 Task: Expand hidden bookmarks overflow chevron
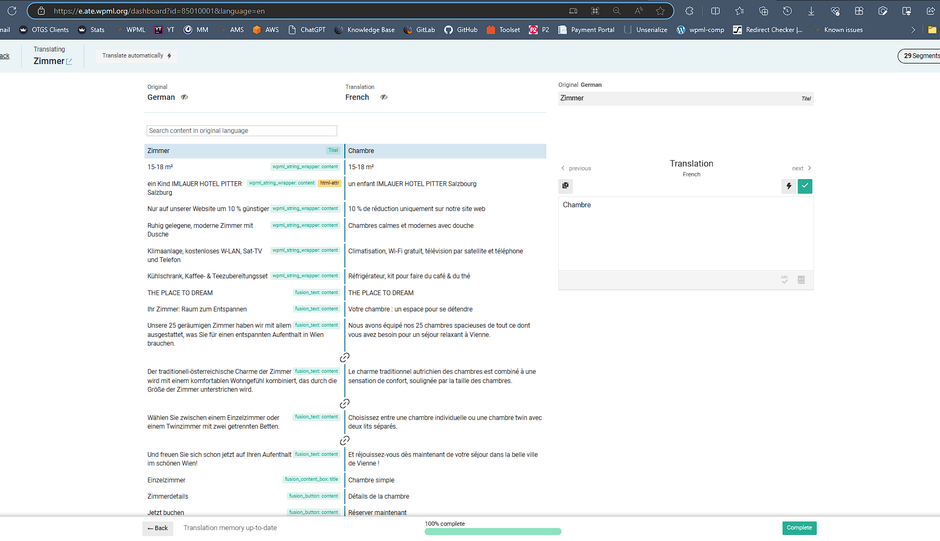click(x=913, y=30)
